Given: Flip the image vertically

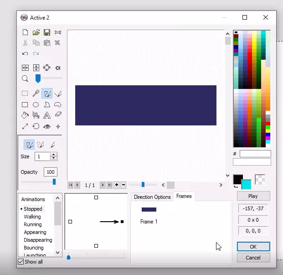Looking at the screenshot, I should [x=36, y=68].
